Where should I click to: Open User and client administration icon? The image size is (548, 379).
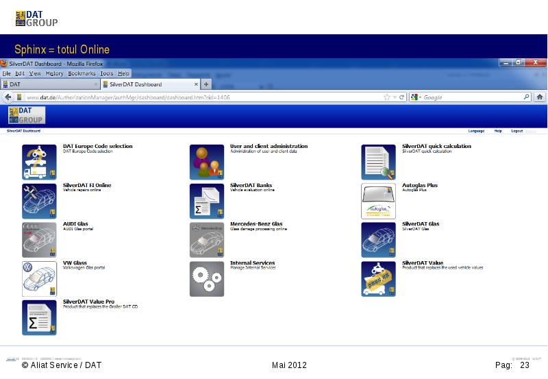[x=207, y=162]
